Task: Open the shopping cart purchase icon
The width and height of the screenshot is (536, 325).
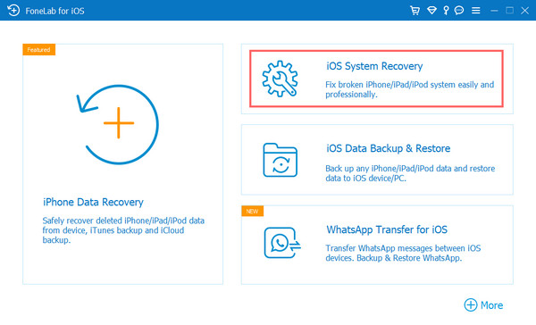Action: (415, 11)
